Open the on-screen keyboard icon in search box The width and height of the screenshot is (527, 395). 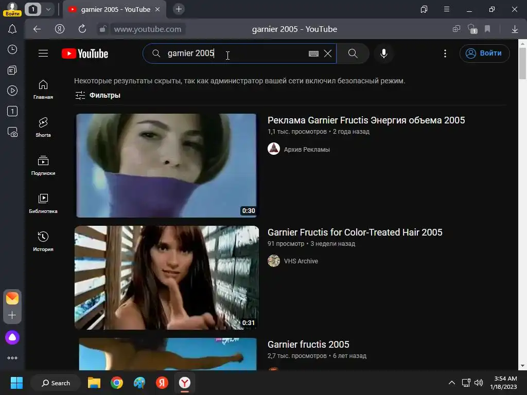click(313, 53)
